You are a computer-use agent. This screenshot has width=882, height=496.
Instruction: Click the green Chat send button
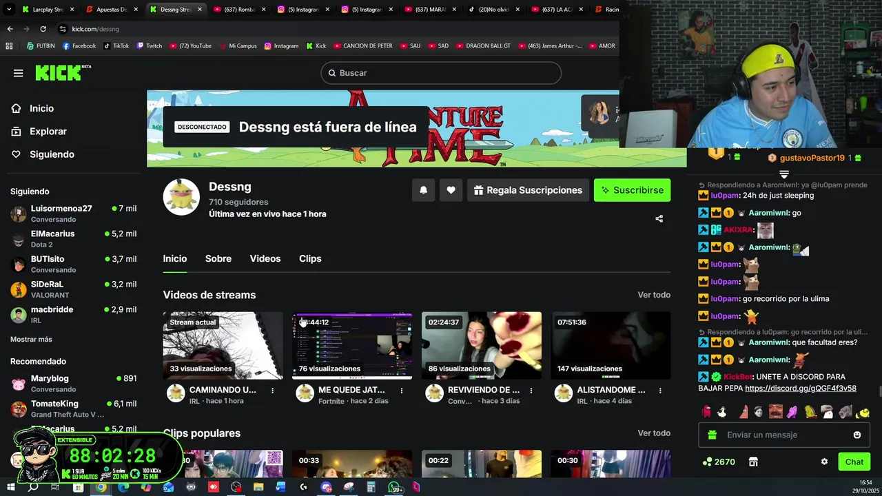click(x=854, y=462)
